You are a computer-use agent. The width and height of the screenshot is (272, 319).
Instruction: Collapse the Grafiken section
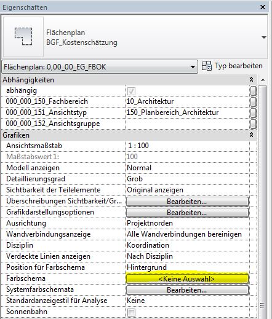pos(251,135)
